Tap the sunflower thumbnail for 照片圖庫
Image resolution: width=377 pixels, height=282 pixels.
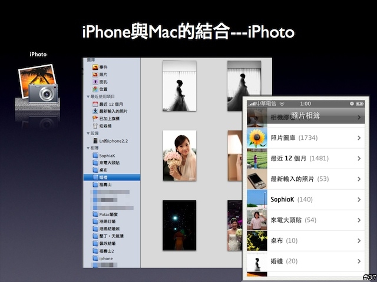point(257,138)
